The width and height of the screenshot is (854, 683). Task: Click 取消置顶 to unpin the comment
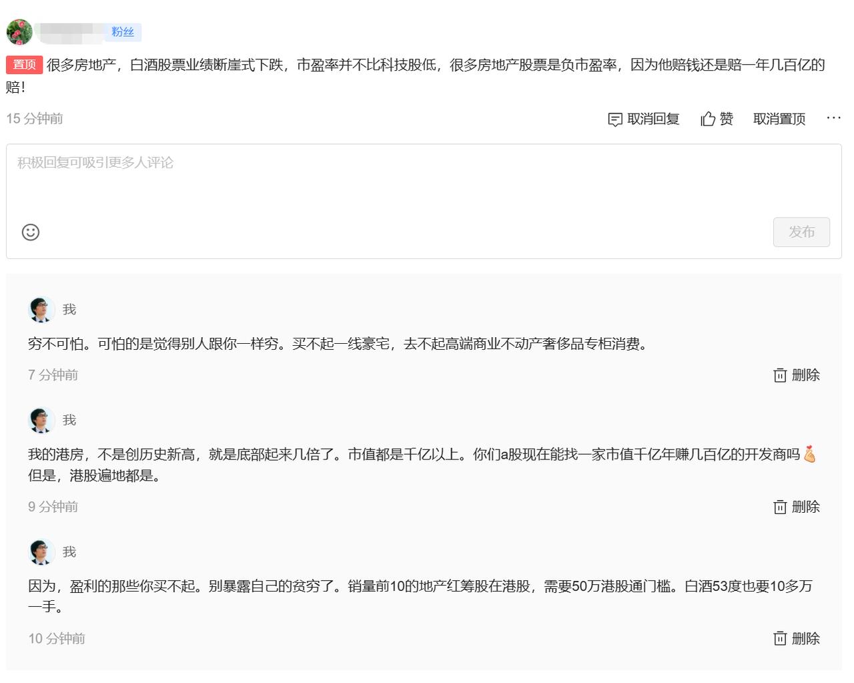click(779, 119)
